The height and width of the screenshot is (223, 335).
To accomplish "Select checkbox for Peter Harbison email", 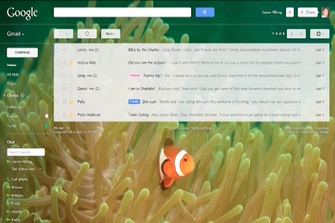I will point(57,115).
